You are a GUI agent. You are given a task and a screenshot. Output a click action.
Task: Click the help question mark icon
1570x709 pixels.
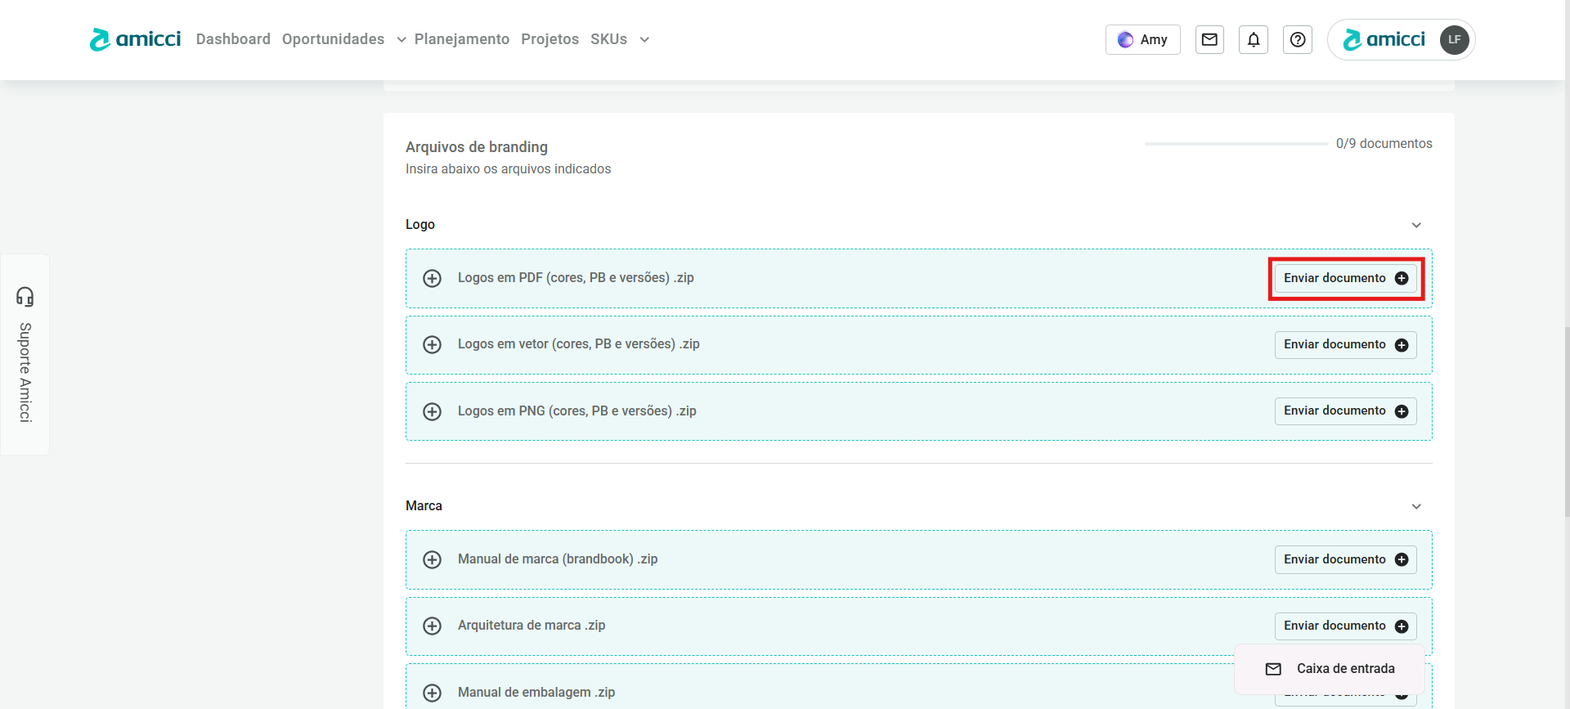tap(1298, 39)
